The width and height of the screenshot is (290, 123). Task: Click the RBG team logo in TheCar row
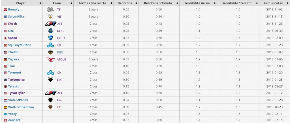50,52
